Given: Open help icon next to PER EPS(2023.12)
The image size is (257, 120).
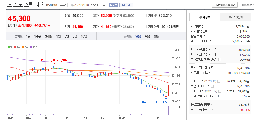Looking at the screenshot, I should 219,81.
